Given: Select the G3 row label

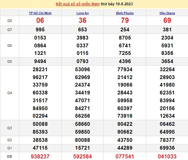Looking at the screenshot, I should coord(10,128).
